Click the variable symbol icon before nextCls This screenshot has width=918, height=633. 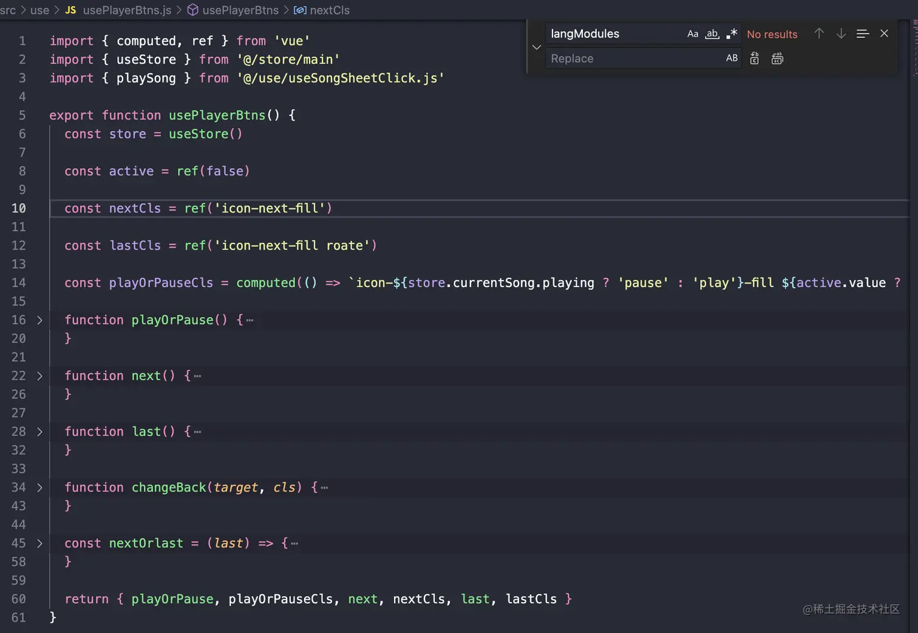pos(300,10)
